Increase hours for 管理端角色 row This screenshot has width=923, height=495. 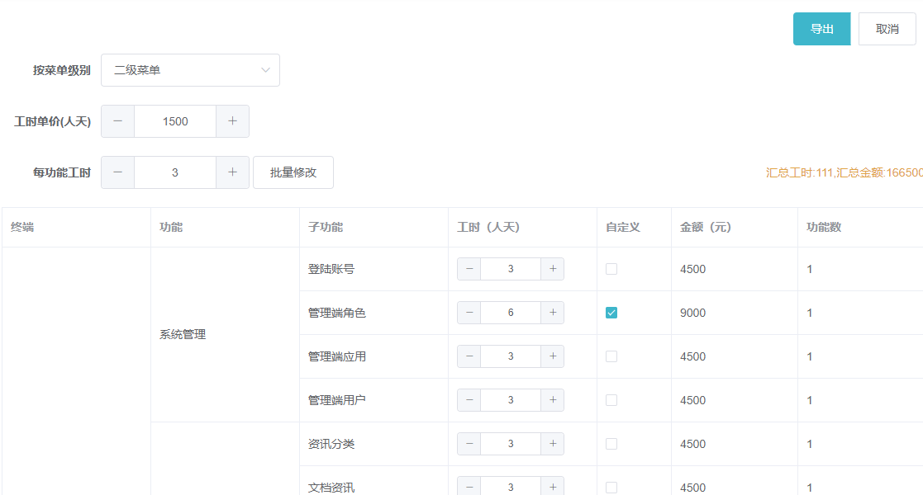pyautogui.click(x=553, y=313)
